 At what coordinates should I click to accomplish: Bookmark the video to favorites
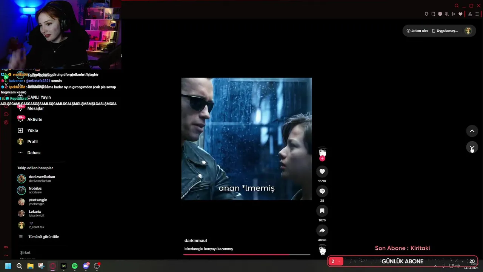point(322,211)
